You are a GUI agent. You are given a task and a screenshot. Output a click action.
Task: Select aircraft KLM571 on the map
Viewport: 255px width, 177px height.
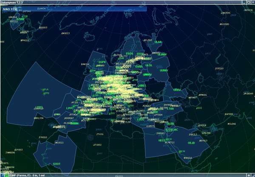pyautogui.click(x=150, y=126)
